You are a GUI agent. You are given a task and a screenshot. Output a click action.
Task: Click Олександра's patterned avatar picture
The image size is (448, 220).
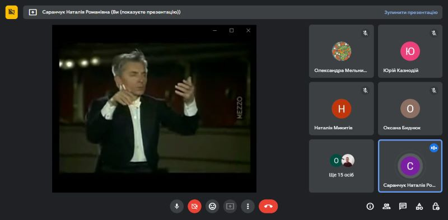point(342,51)
